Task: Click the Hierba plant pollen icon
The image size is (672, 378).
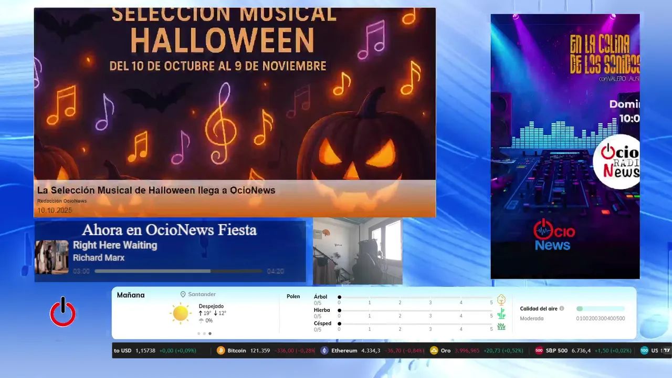Action: [501, 314]
